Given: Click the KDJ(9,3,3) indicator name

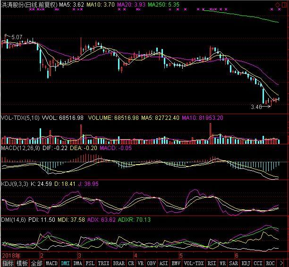Looking at the screenshot, I should (x=15, y=184).
